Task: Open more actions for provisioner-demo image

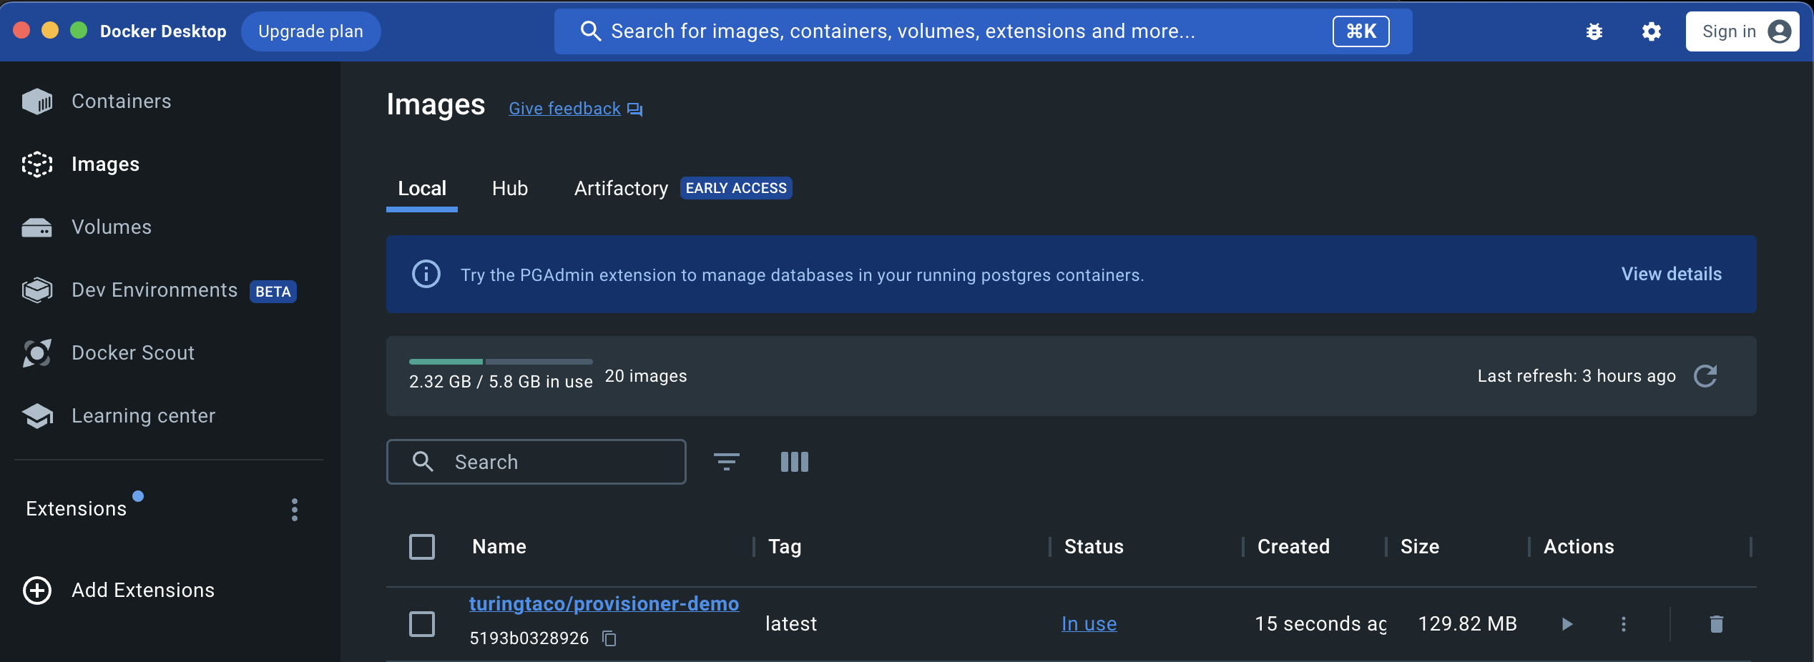Action: click(x=1624, y=624)
